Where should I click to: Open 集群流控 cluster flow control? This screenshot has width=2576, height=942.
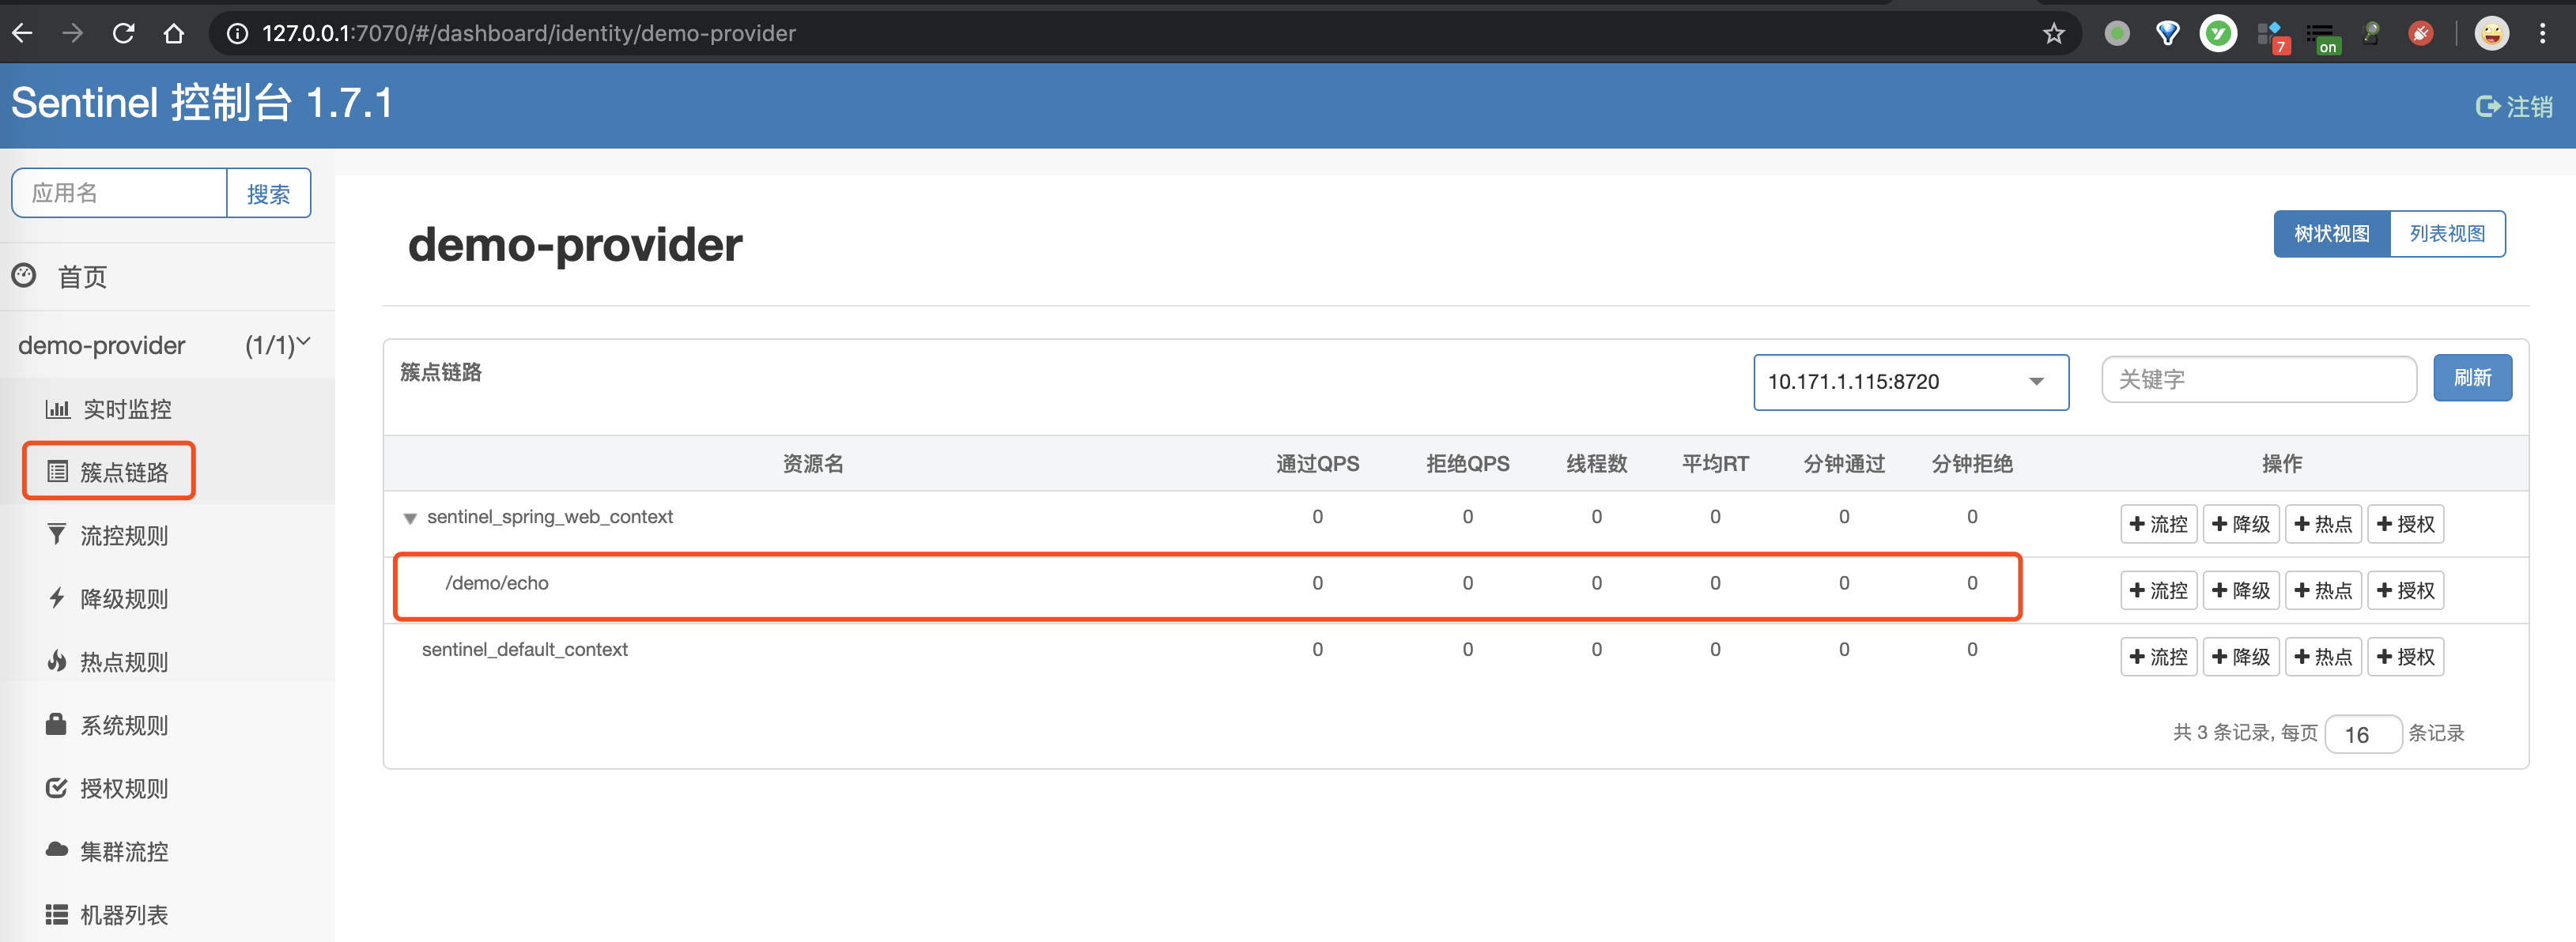coord(124,851)
